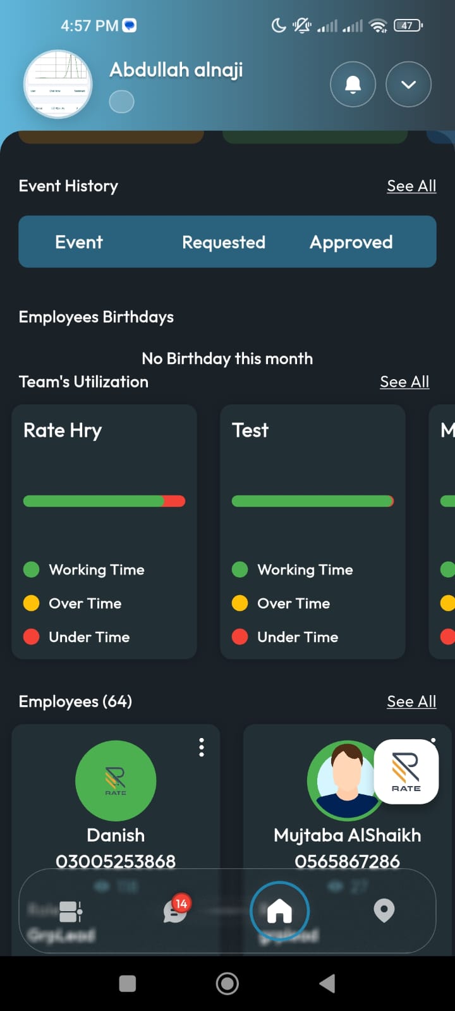Select Working Time label in Test card
This screenshot has width=455, height=1011.
[305, 570]
